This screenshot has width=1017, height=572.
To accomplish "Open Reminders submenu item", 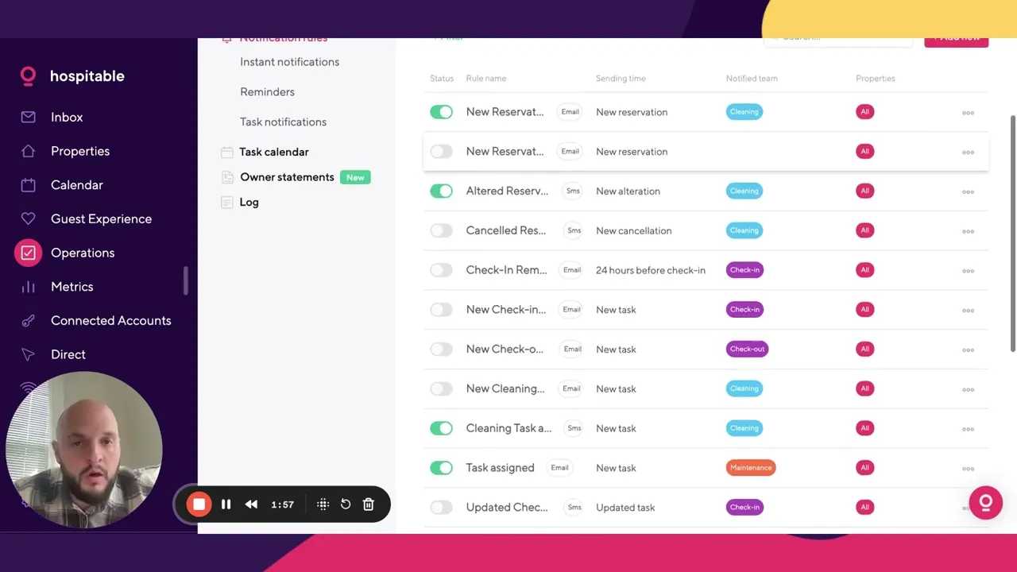I will pos(267,92).
